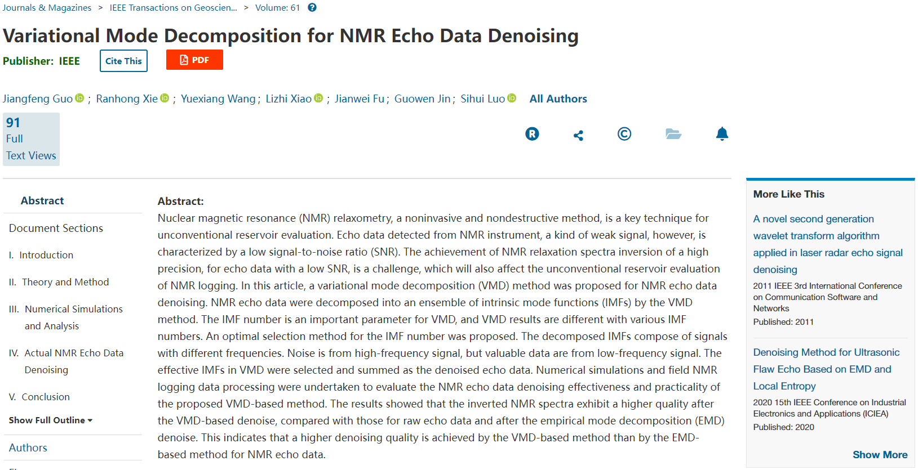This screenshot has height=470, width=918.
Task: Open Journals & Magazines breadcrumb
Action: click(47, 7)
